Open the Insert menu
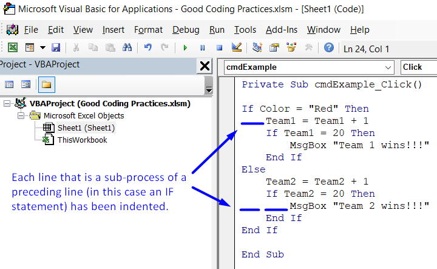Image resolution: width=437 pixels, height=269 pixels. [x=113, y=30]
